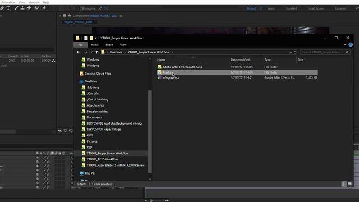This screenshot has width=359, height=202.
Task: Click the shy switch column header icon
Action: pos(37,153)
